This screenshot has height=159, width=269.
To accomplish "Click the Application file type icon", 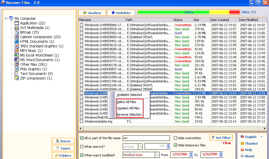I will coord(17,23).
